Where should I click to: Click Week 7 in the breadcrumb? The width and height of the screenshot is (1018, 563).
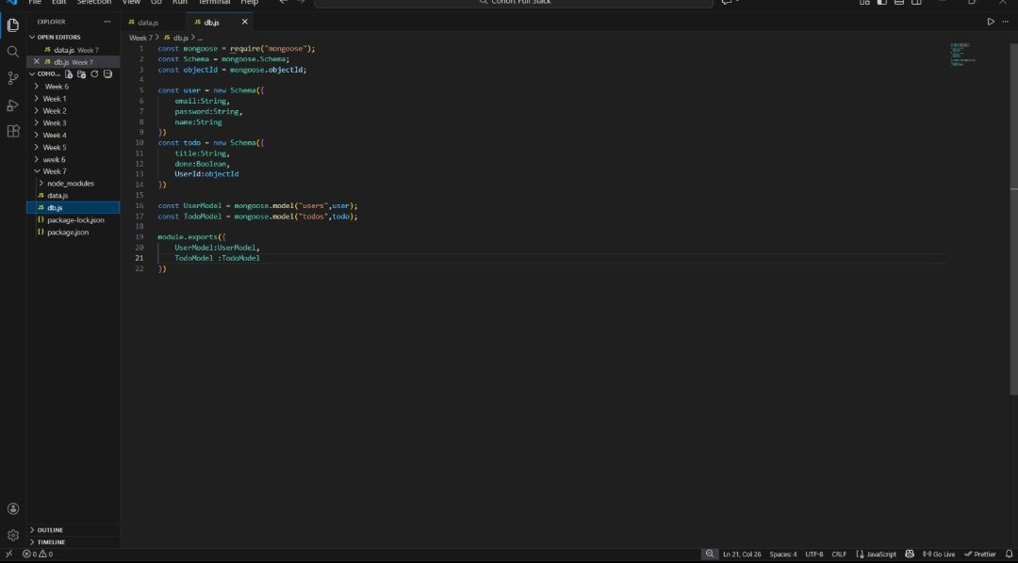[x=140, y=38]
